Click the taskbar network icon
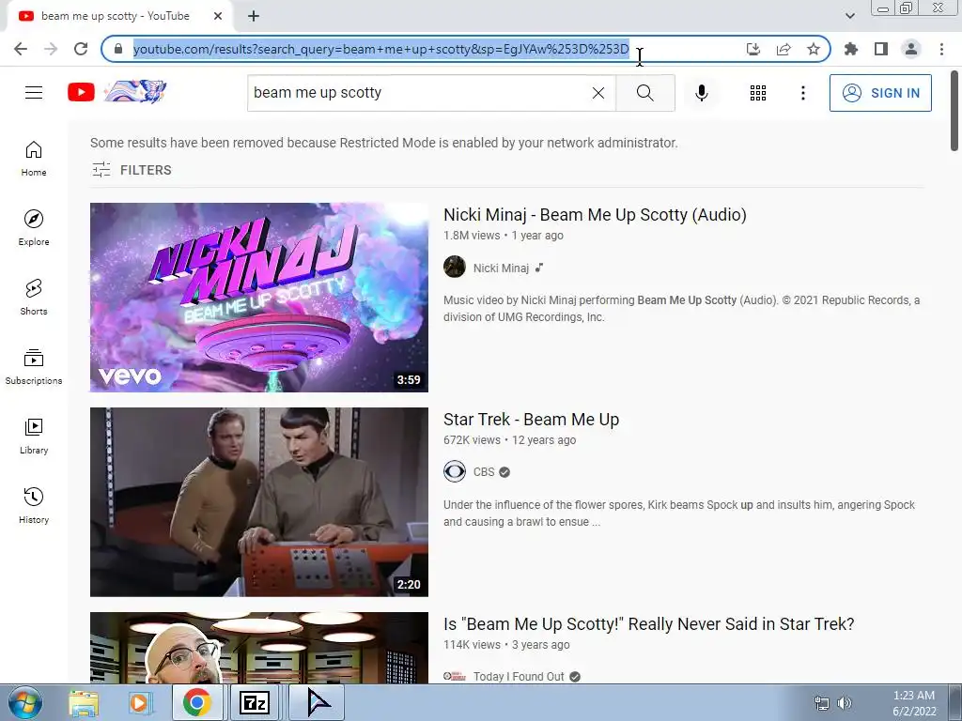Viewport: 962px width, 721px height. [x=821, y=703]
